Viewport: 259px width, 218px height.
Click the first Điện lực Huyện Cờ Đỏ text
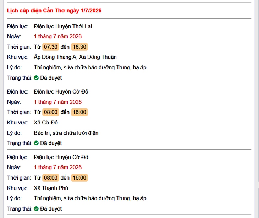tap(61, 92)
